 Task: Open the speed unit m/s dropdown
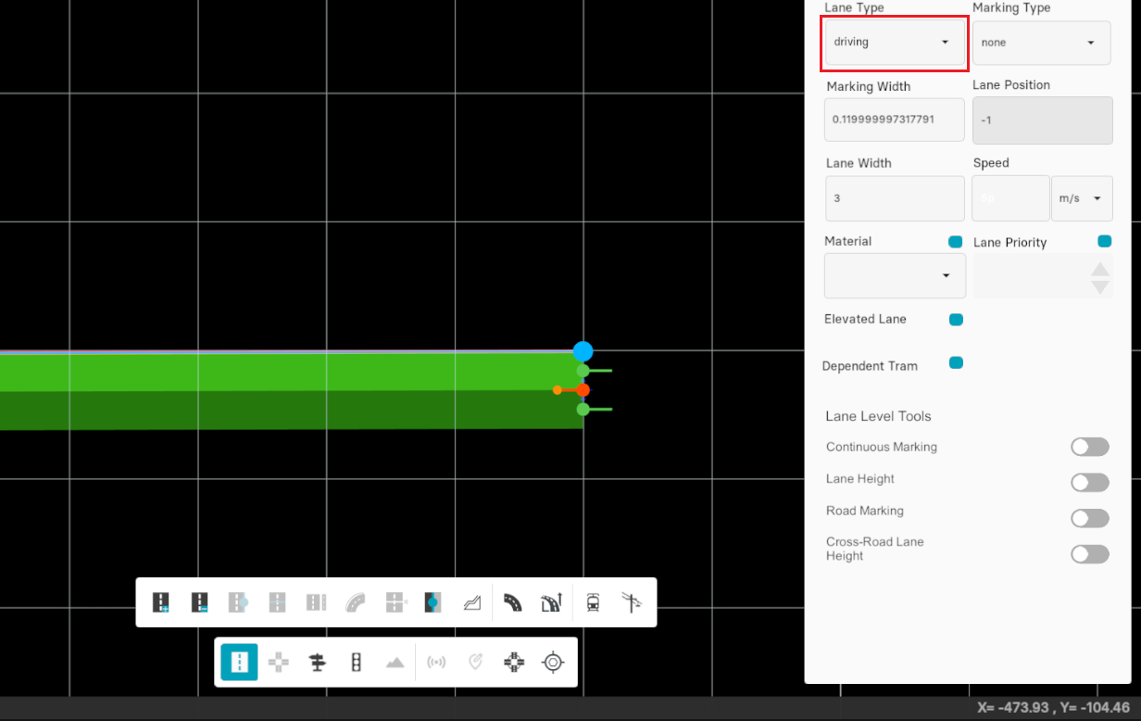tap(1082, 198)
